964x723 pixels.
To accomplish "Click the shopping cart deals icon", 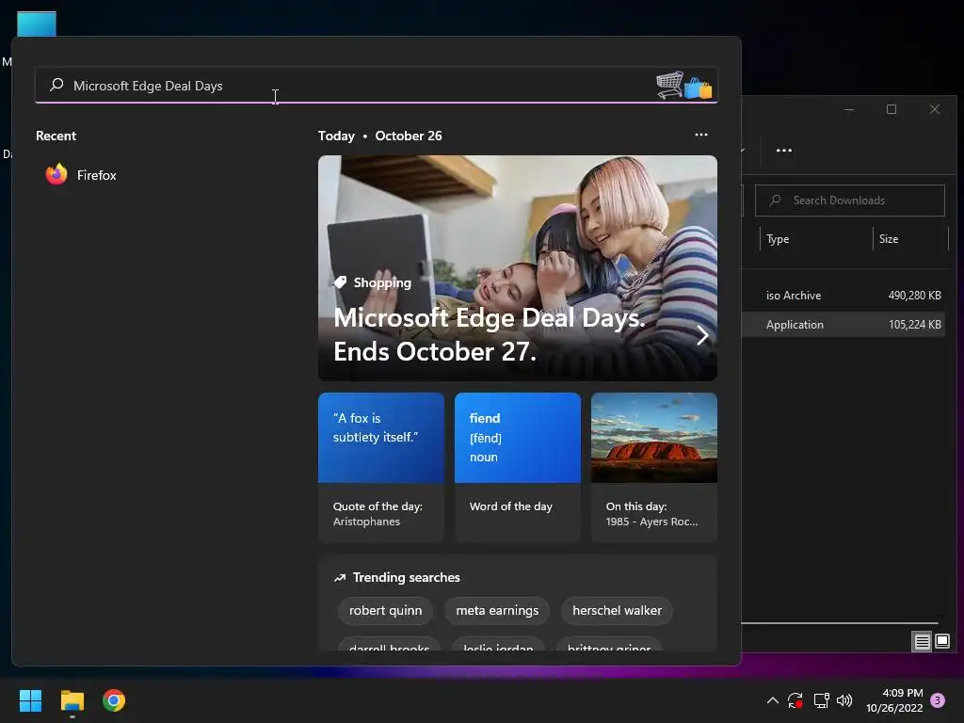I will [x=683, y=85].
